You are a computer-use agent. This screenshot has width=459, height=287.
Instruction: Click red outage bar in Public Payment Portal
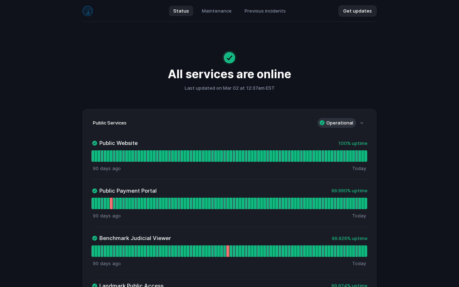pyautogui.click(x=111, y=203)
